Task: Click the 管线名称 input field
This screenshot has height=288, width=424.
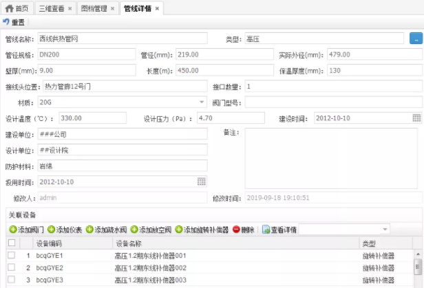Action: click(x=123, y=39)
